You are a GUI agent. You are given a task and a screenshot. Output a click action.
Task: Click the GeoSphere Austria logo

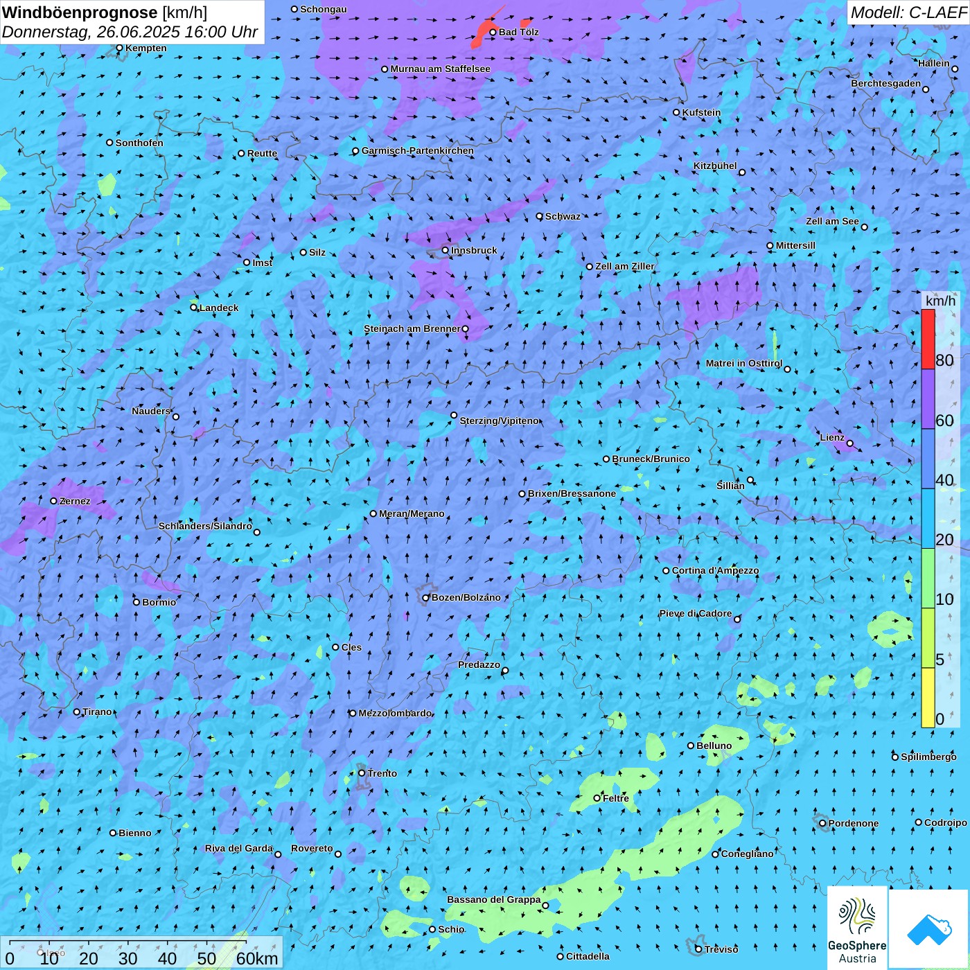tap(857, 928)
